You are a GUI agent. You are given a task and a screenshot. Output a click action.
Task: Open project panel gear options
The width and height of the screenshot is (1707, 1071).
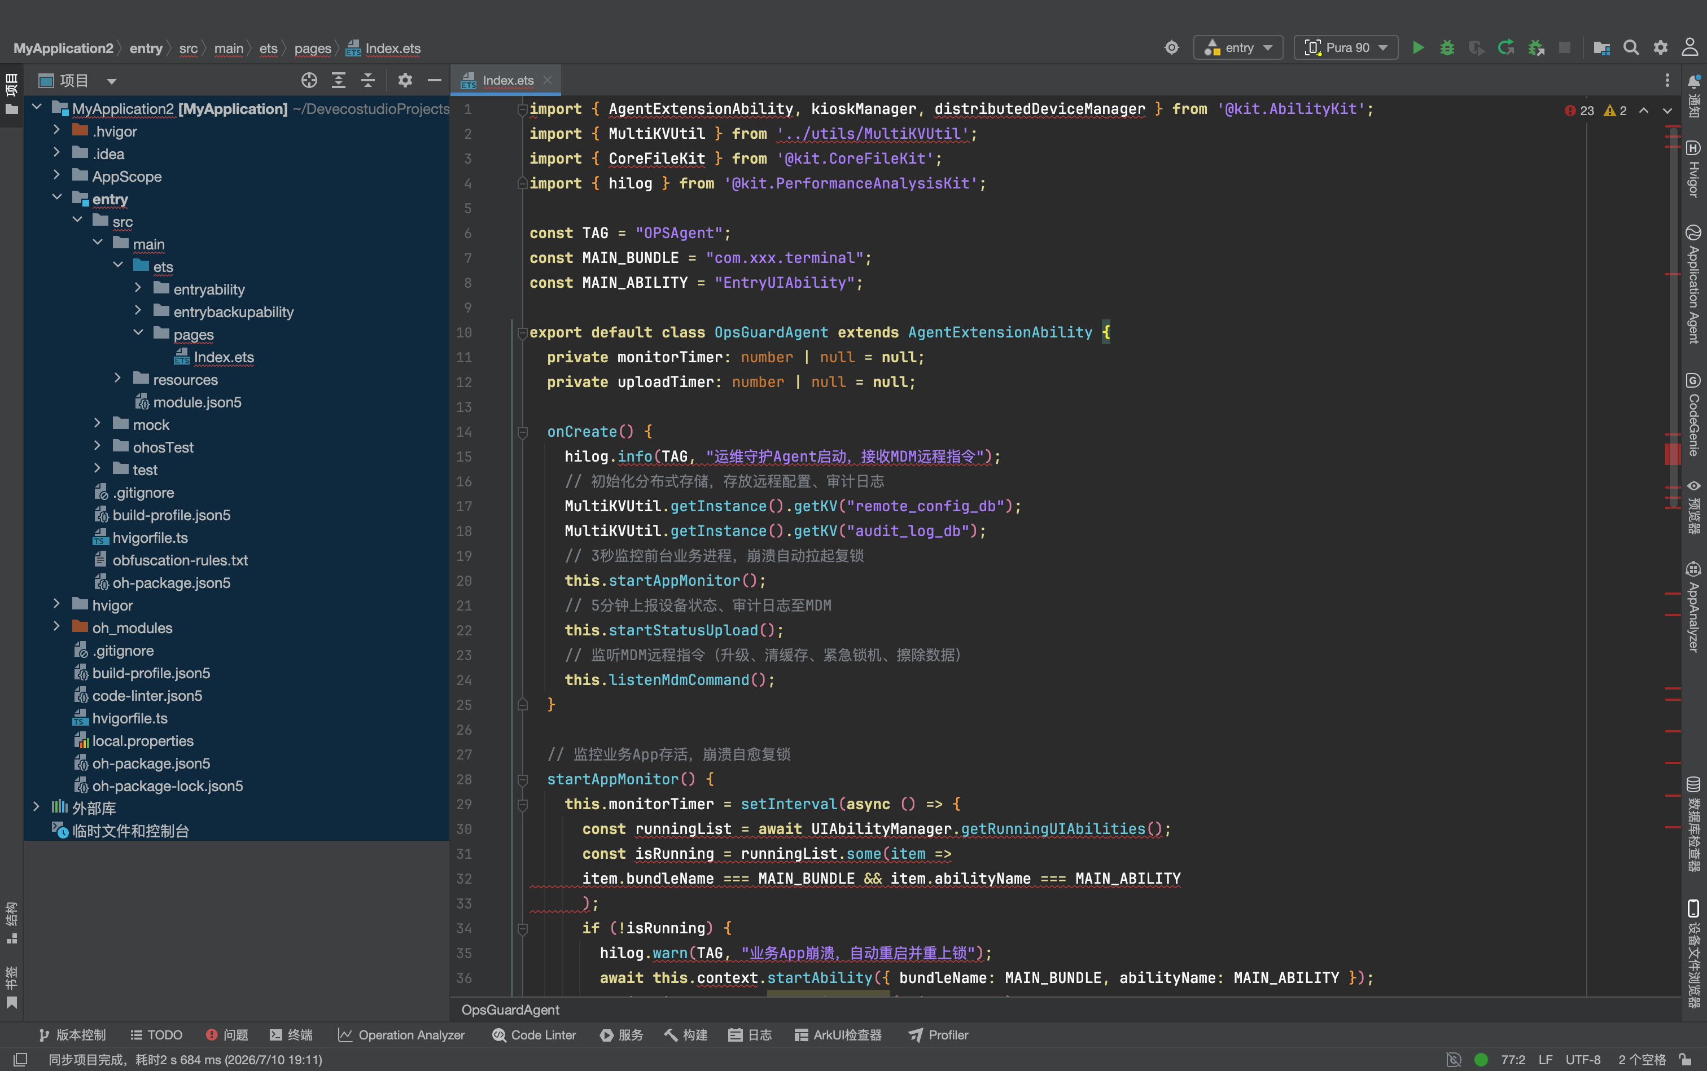(x=405, y=80)
